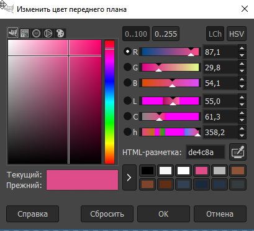Click the C chroma slider
The height and width of the screenshot is (231, 254).
coord(170,116)
